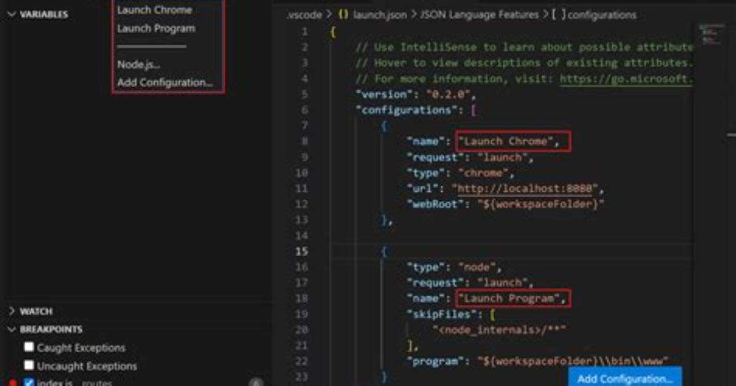Click the "Launch Program" value on line 18

pos(509,298)
